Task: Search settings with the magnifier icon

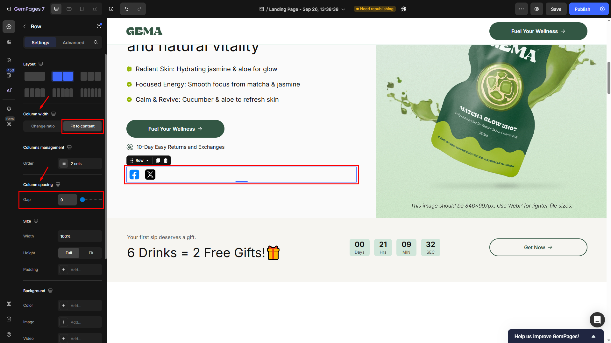Action: (96, 42)
